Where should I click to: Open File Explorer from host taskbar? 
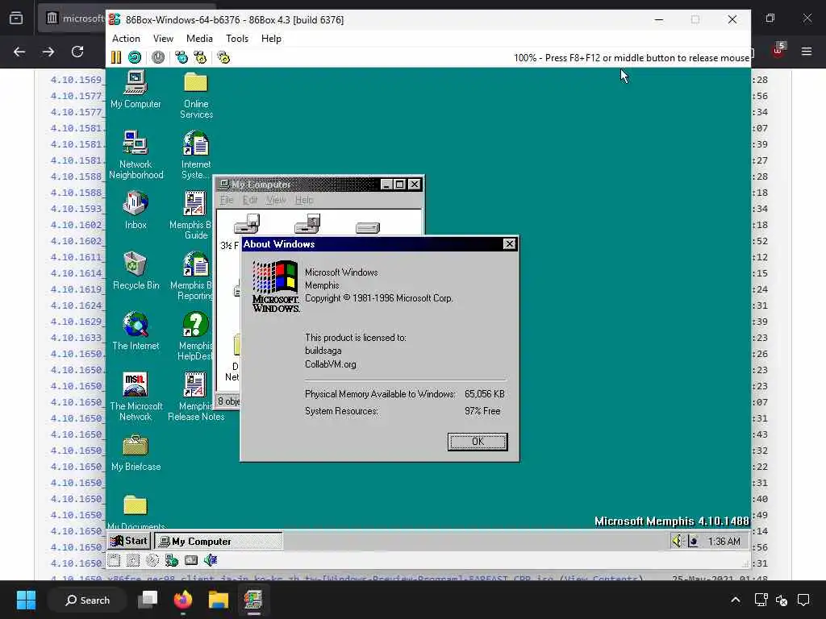tap(218, 600)
